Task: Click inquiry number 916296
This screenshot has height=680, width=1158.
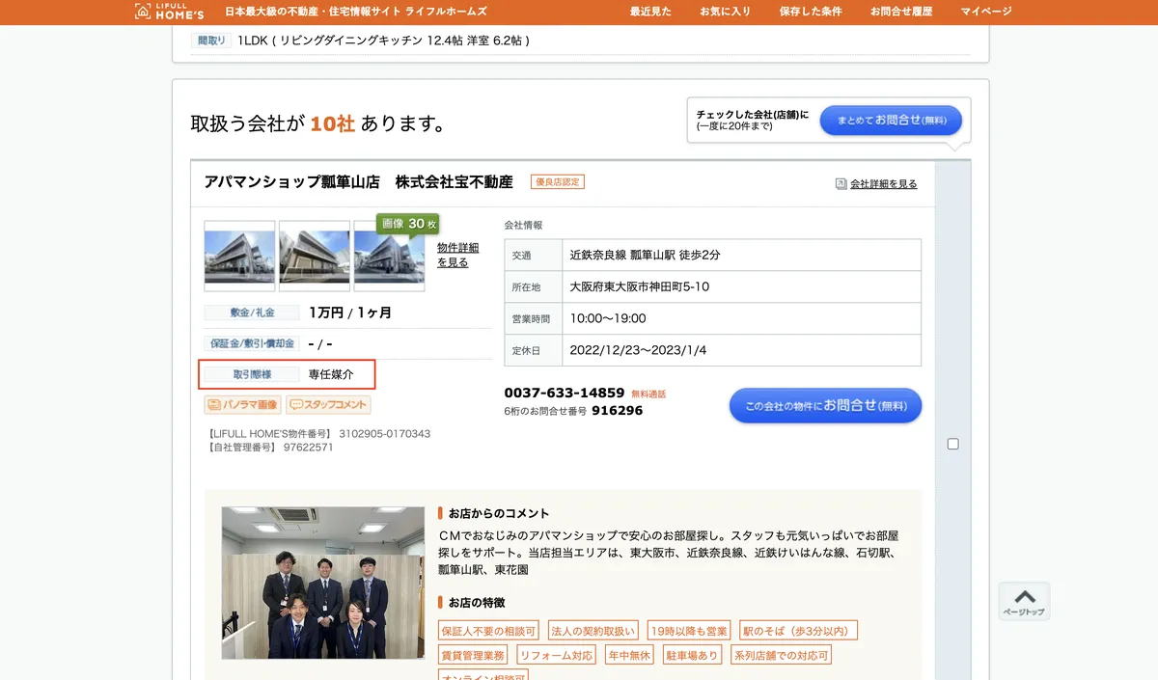Action: pos(618,410)
